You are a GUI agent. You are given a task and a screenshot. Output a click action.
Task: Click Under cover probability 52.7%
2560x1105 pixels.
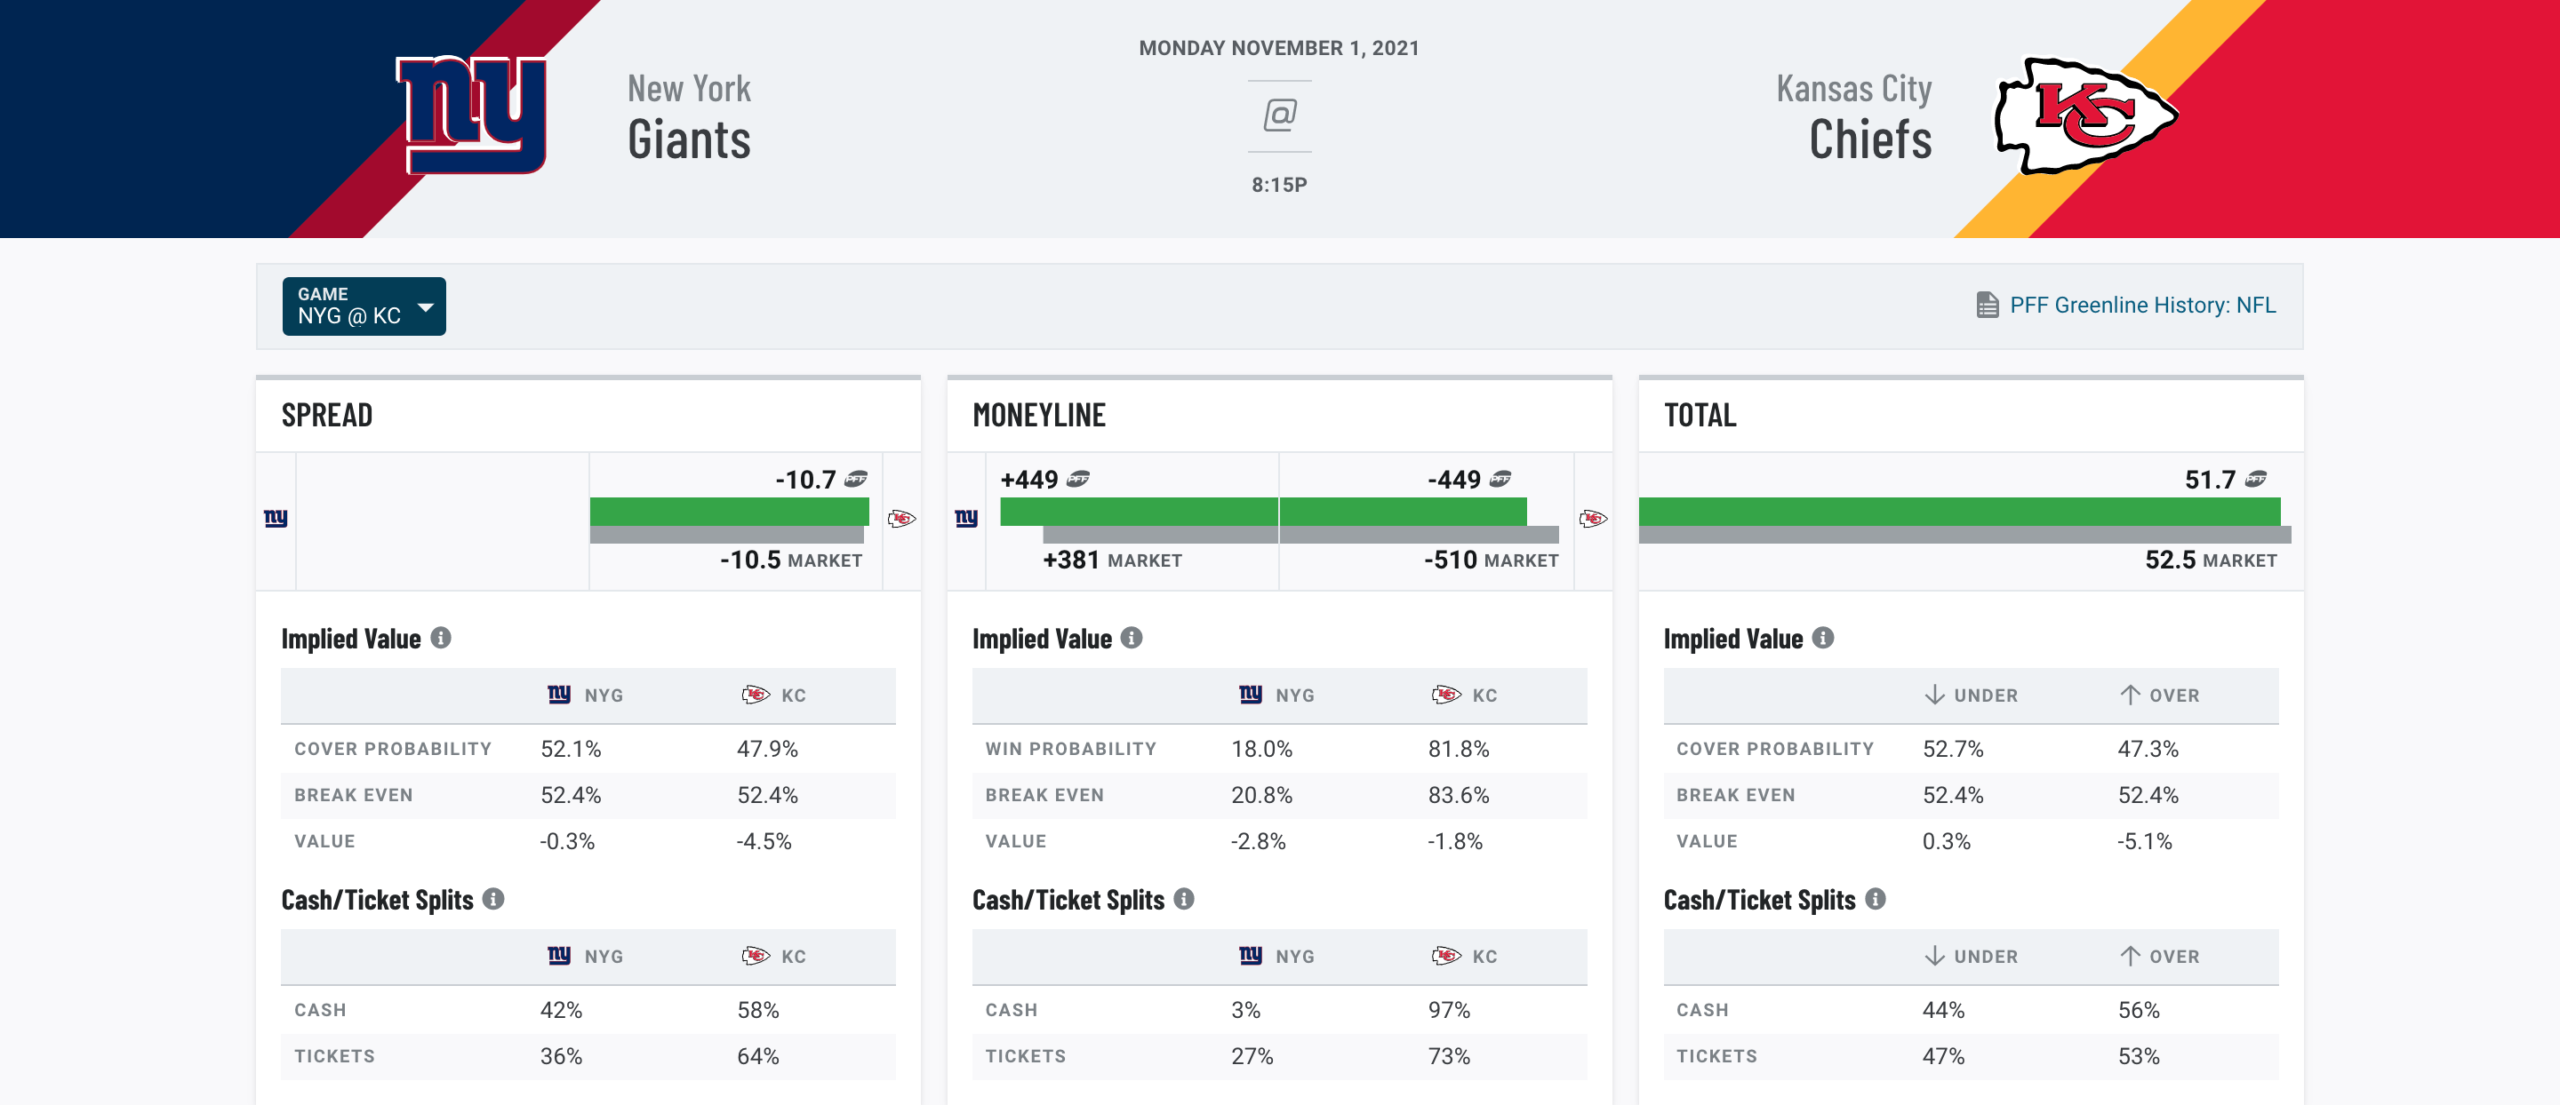click(1953, 749)
